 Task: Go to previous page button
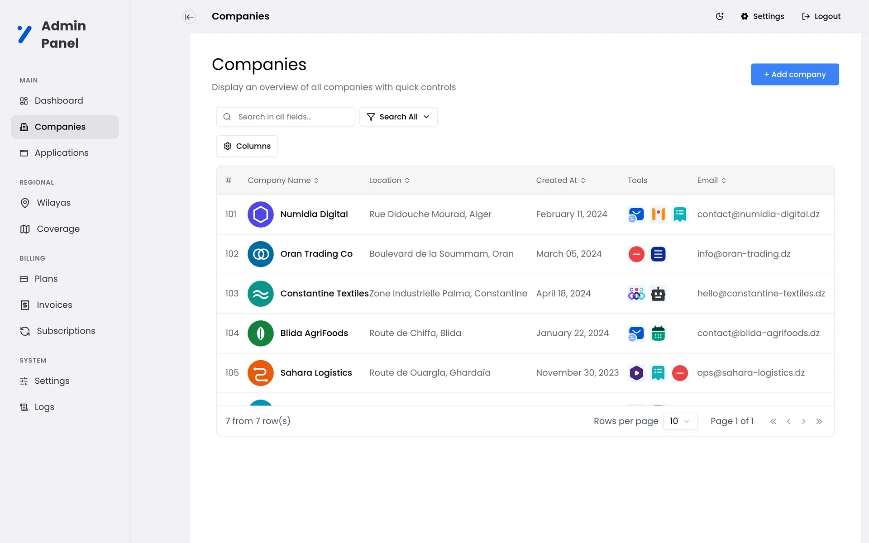[788, 421]
